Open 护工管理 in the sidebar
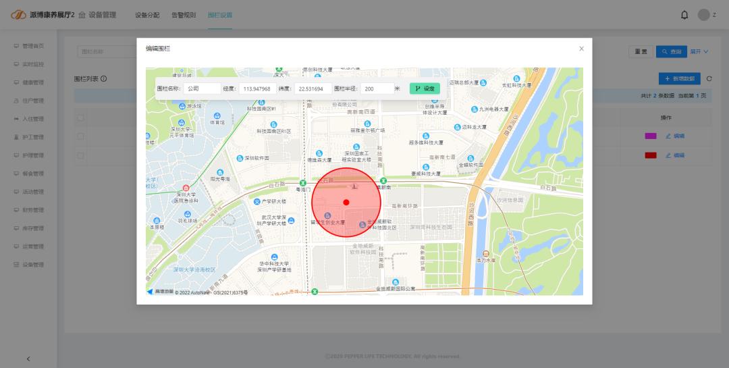The height and width of the screenshot is (368, 729). (29, 137)
